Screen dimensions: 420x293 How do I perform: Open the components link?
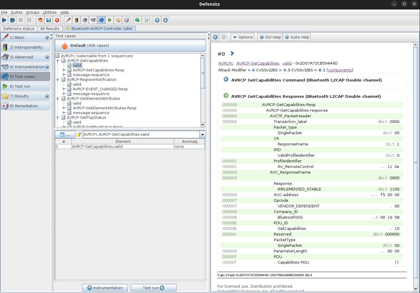click(x=340, y=70)
